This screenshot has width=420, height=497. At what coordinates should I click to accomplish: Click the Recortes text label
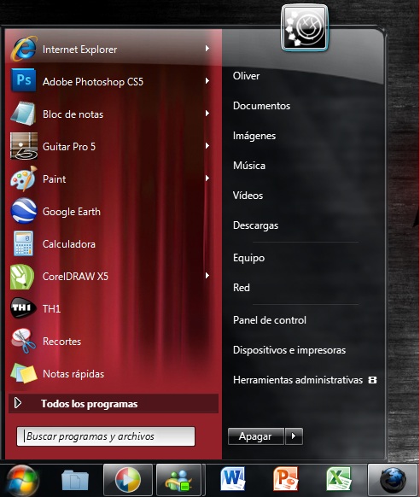pos(61,342)
